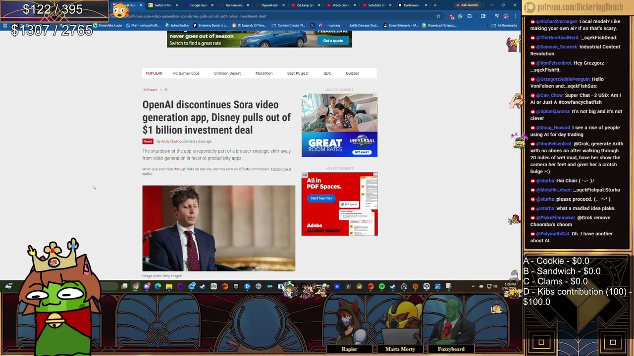Click Get Away on Universal ad
This screenshot has height=356, width=634.
click(x=362, y=152)
